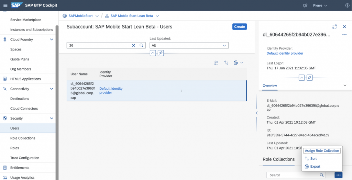Collapse the Cloud Foundry section chevron

(x=52, y=40)
